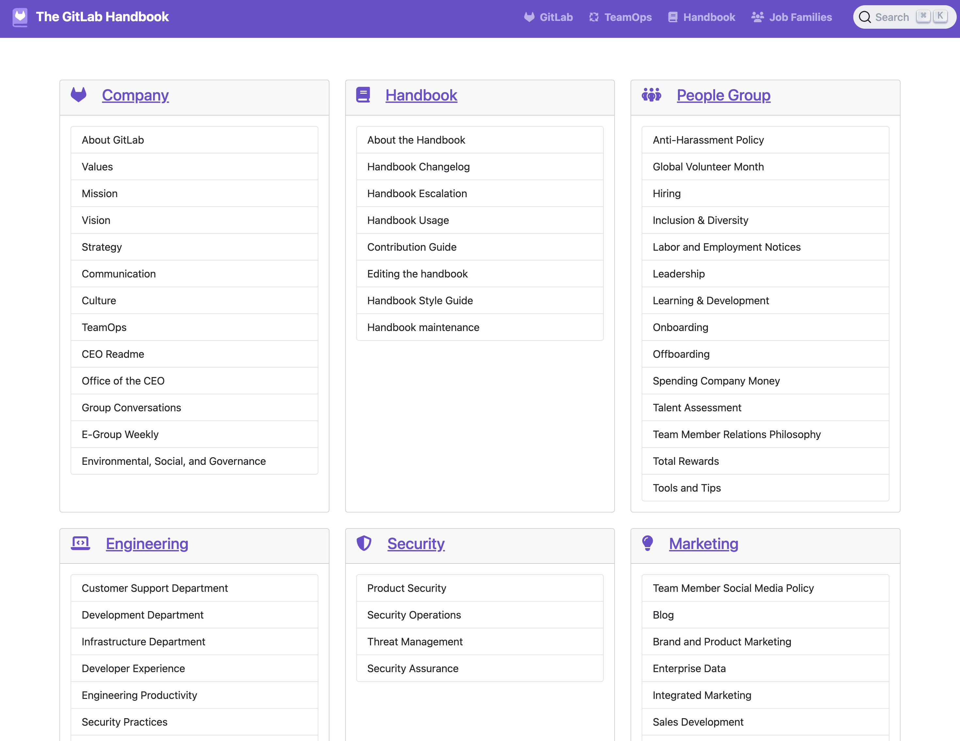960x741 pixels.
Task: Open Contribution Guide
Action: point(480,247)
